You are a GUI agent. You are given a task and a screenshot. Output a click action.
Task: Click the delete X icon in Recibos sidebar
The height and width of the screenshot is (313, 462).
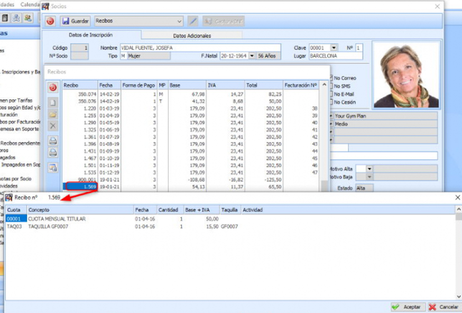click(53, 126)
